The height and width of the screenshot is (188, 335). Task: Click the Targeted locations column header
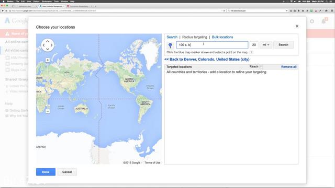click(x=179, y=67)
